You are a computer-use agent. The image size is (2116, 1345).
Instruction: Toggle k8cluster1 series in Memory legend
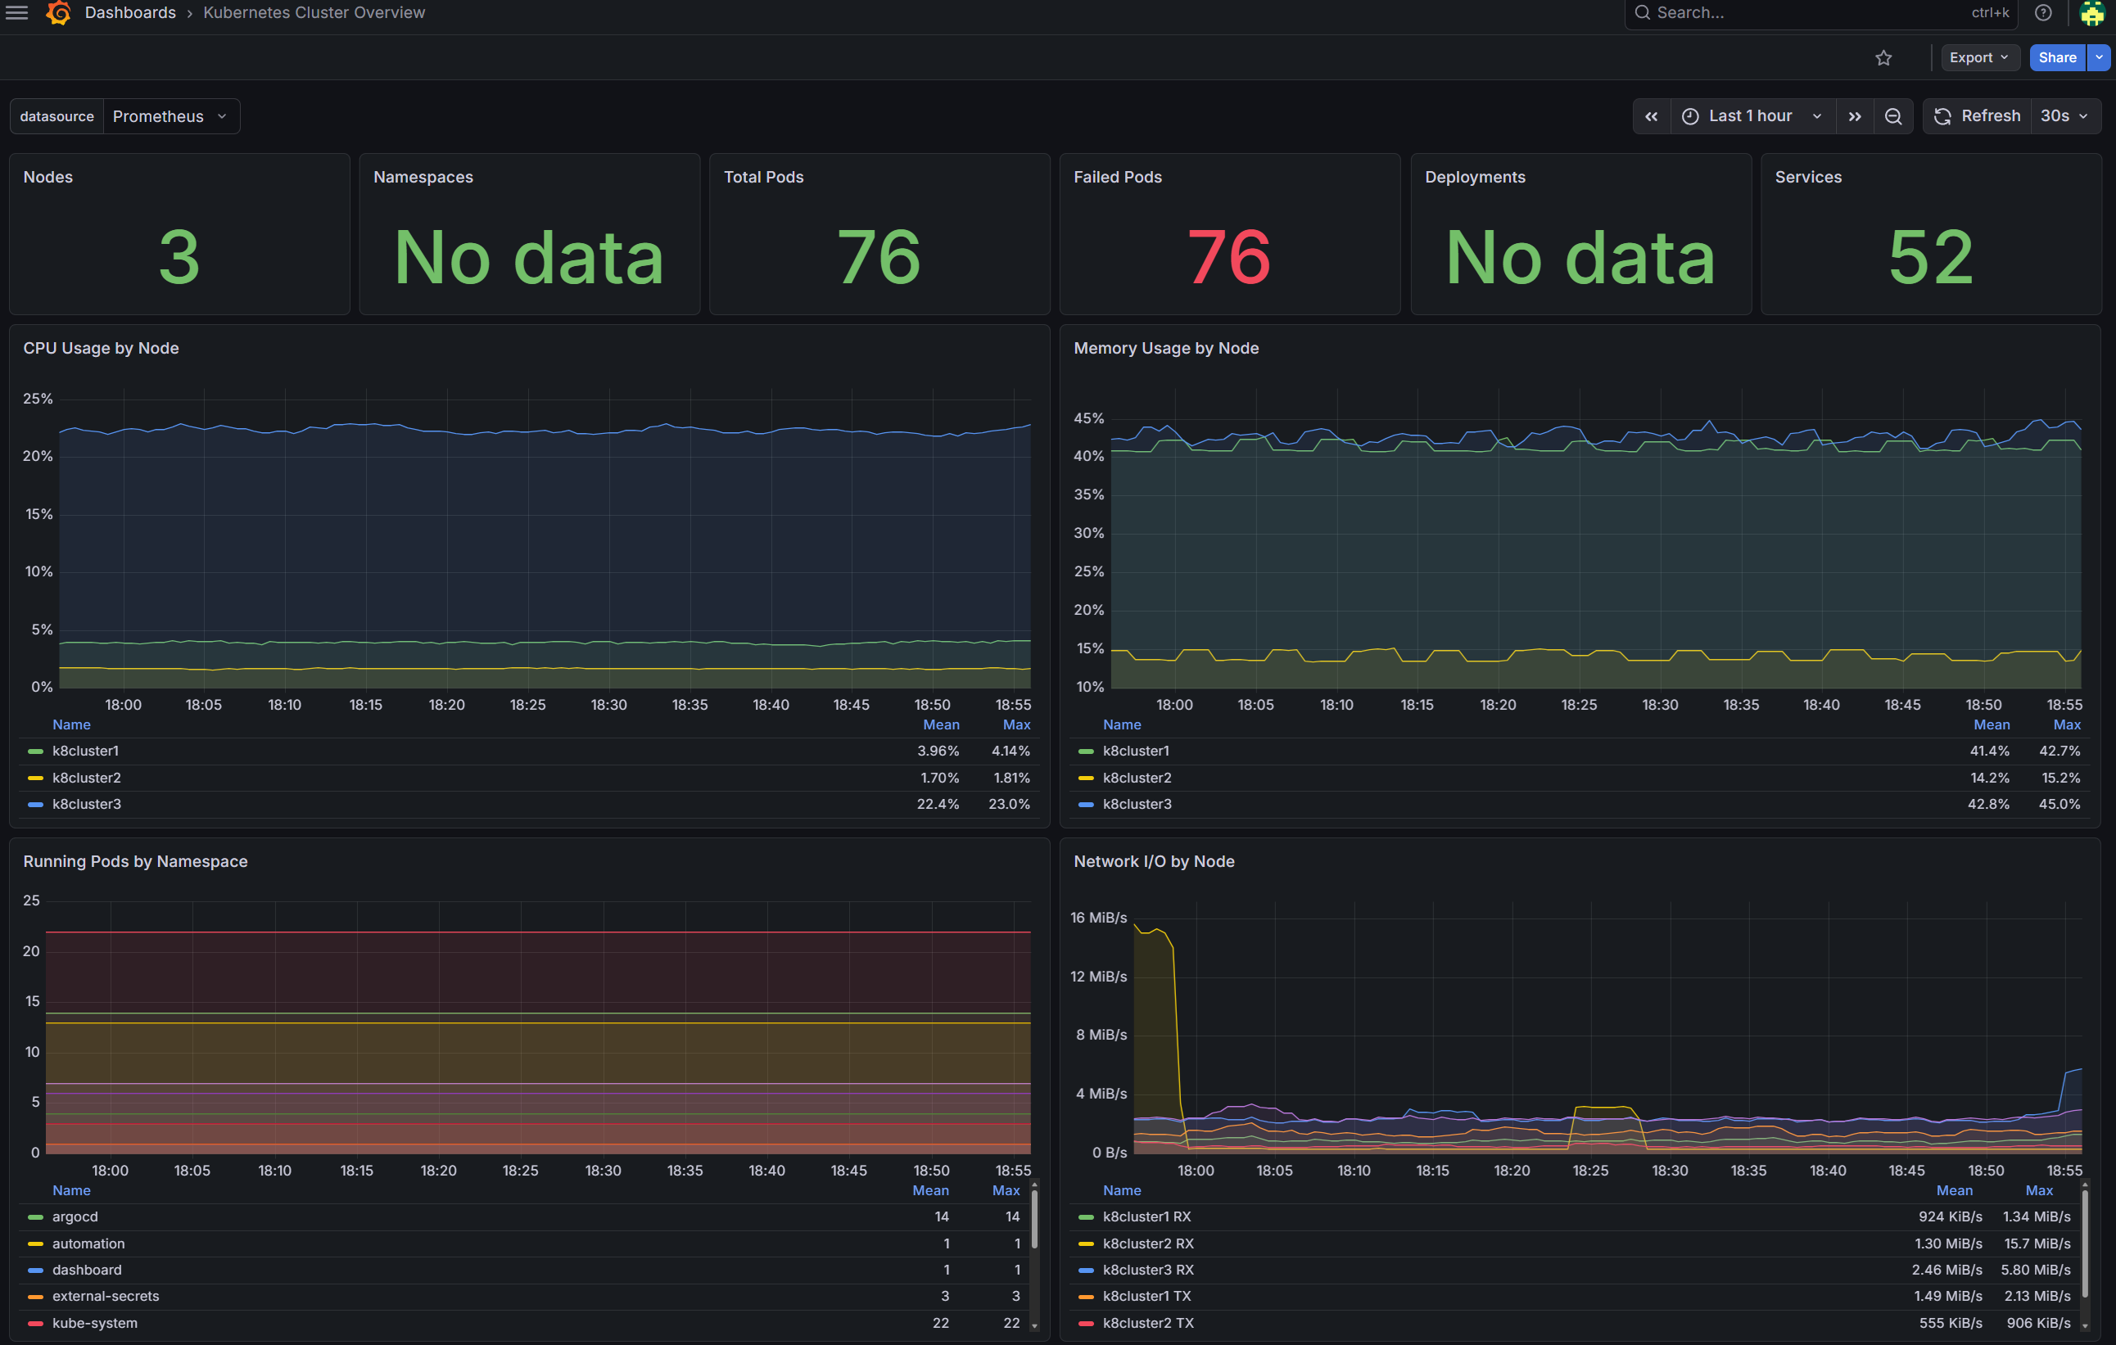pyautogui.click(x=1137, y=751)
